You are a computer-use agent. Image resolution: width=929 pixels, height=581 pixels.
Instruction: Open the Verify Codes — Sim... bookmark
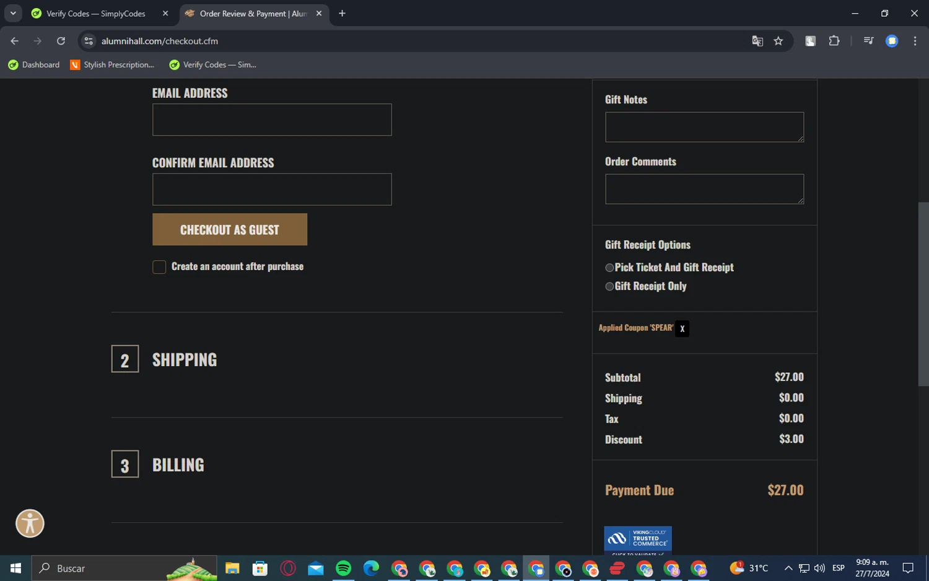coord(212,64)
